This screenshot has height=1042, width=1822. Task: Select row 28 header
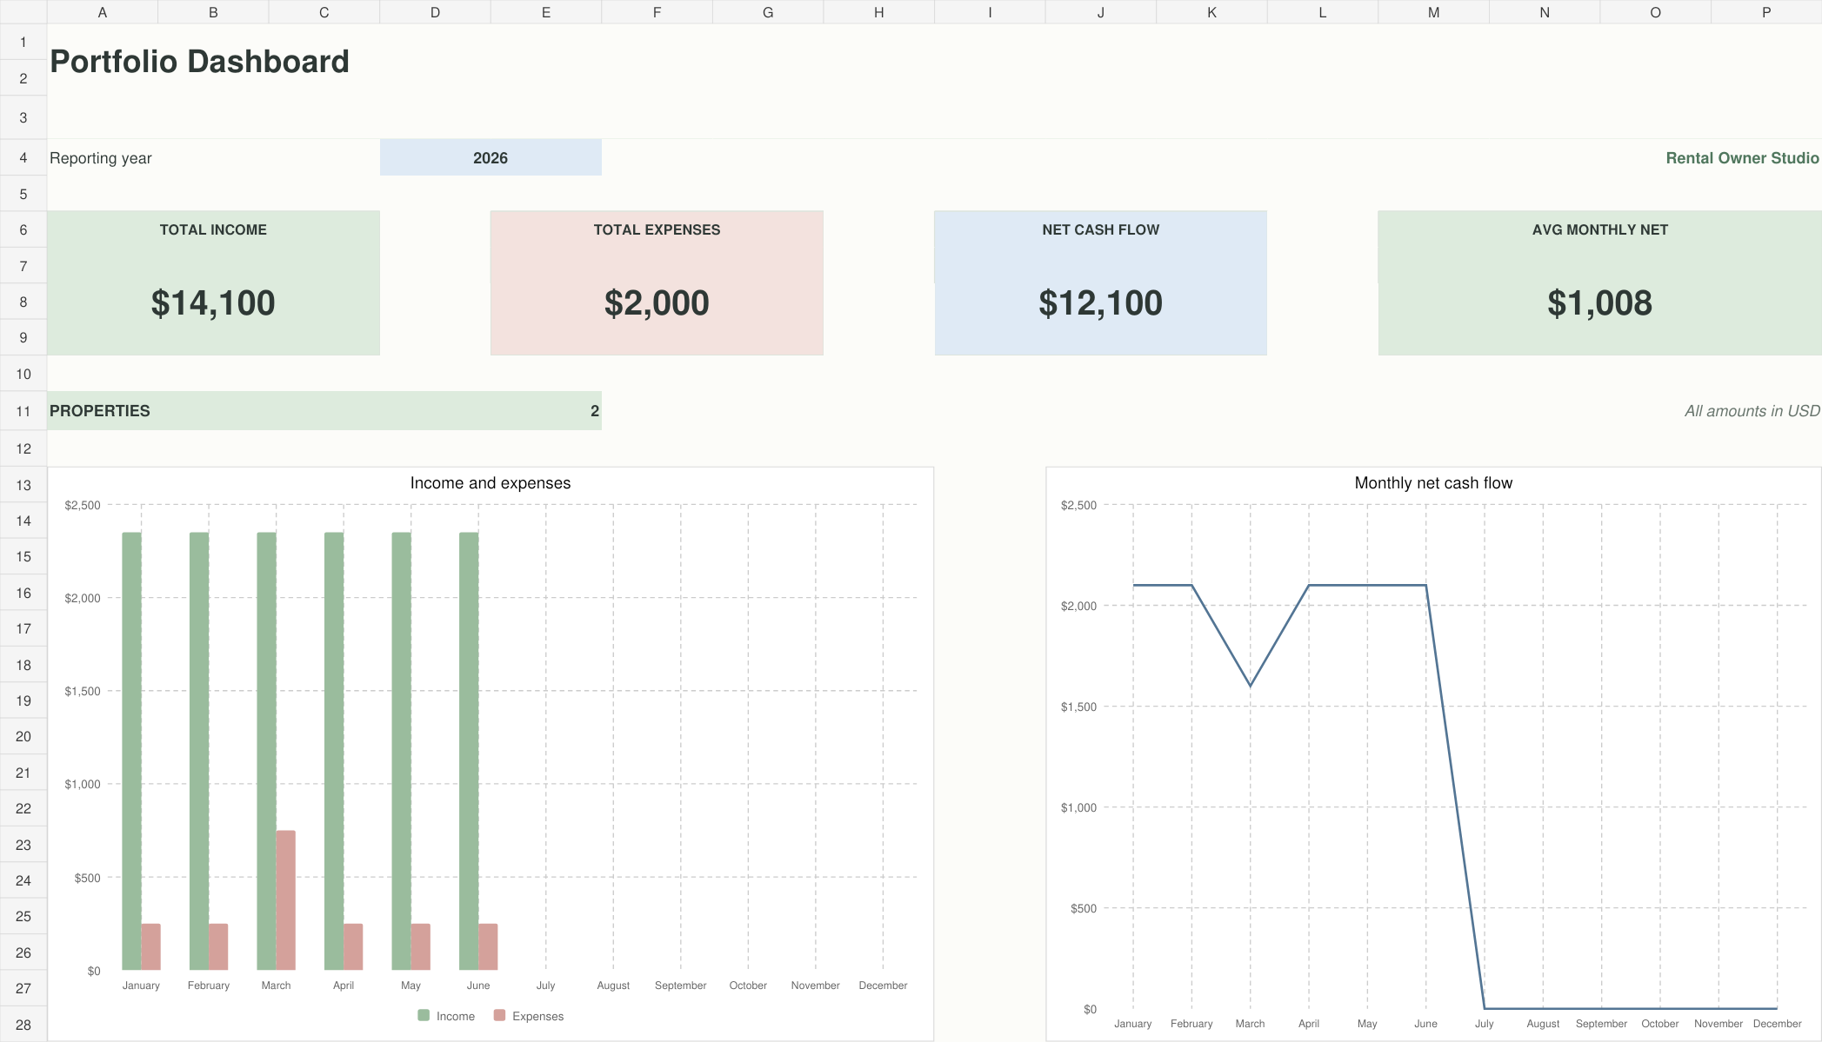tap(23, 1025)
